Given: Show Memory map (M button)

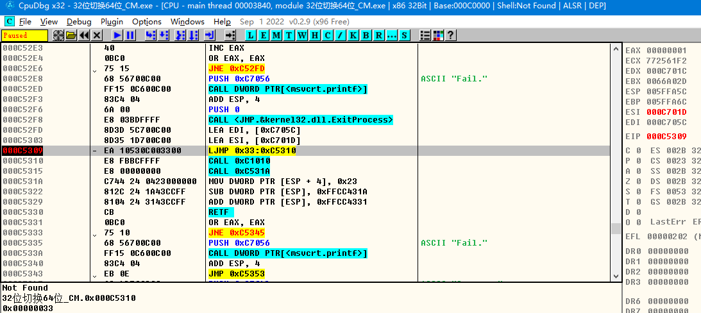Looking at the screenshot, I should point(276,36).
